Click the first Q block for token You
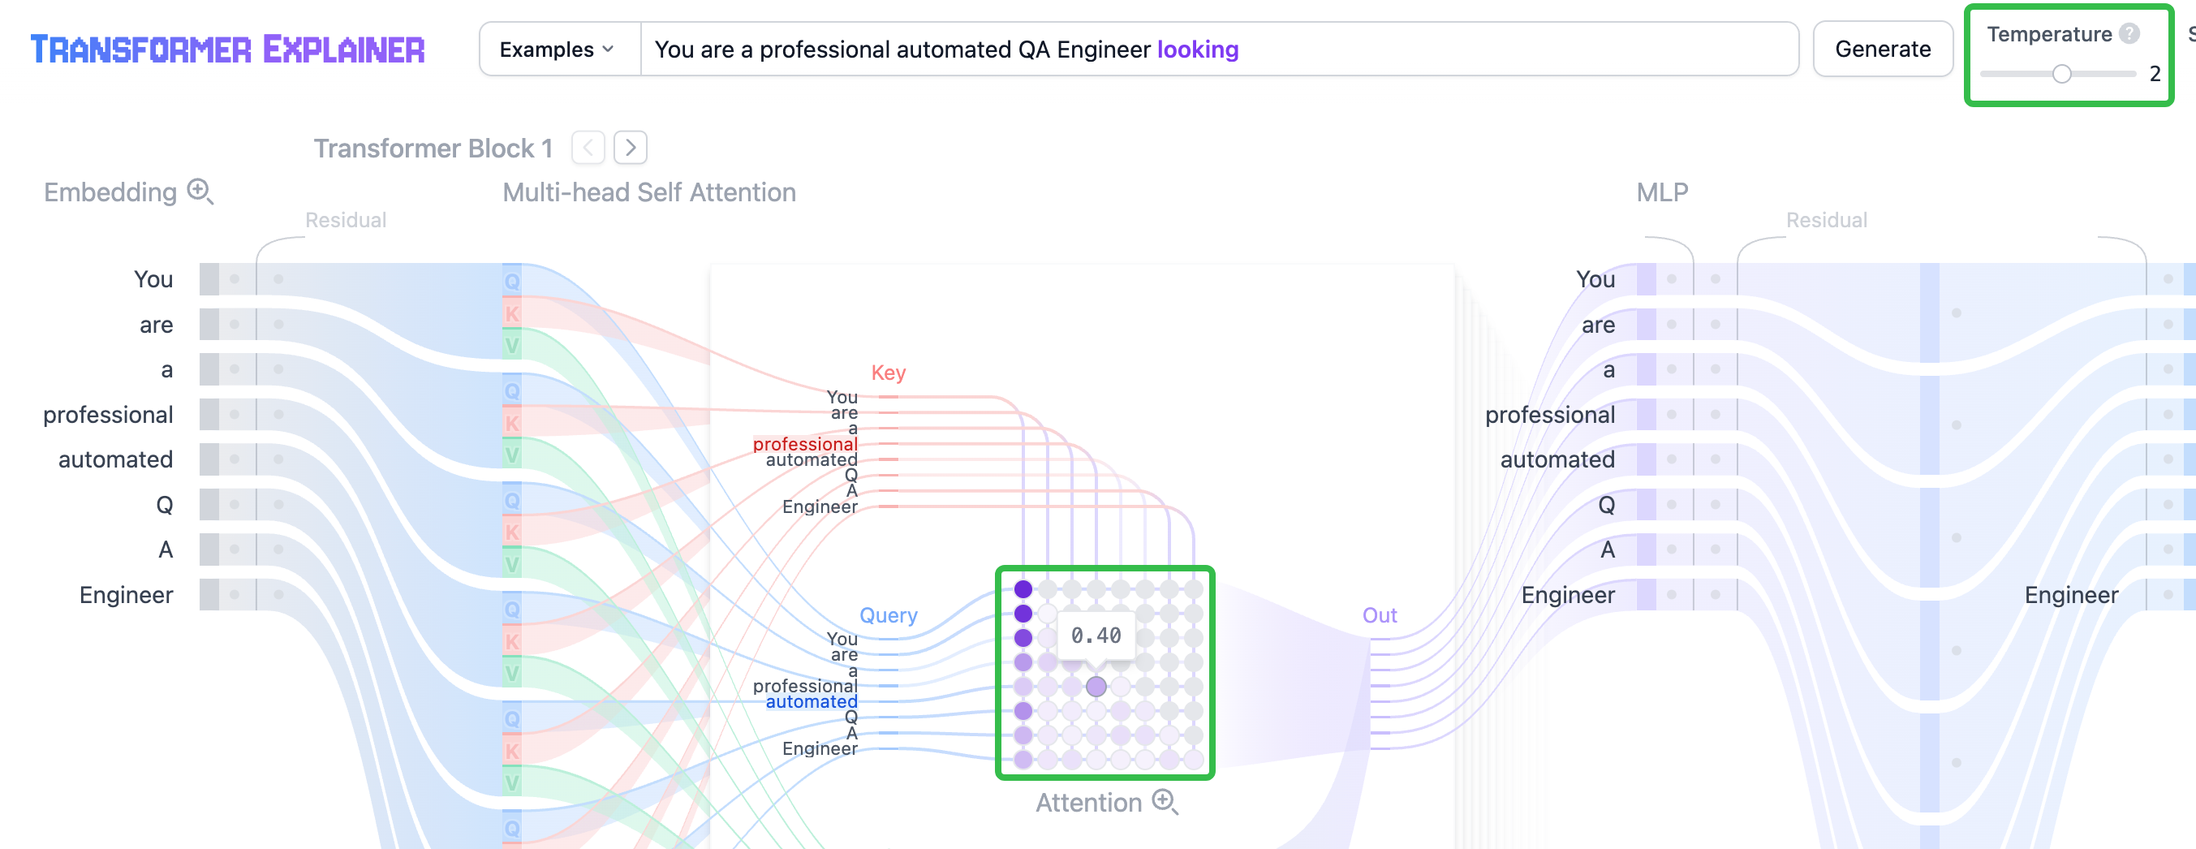The width and height of the screenshot is (2196, 849). [511, 282]
